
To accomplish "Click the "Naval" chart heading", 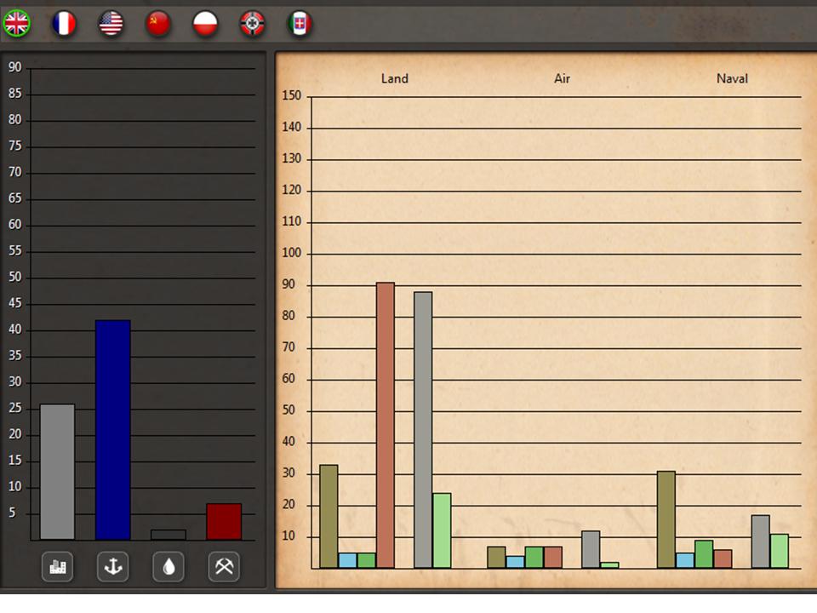I will (732, 78).
